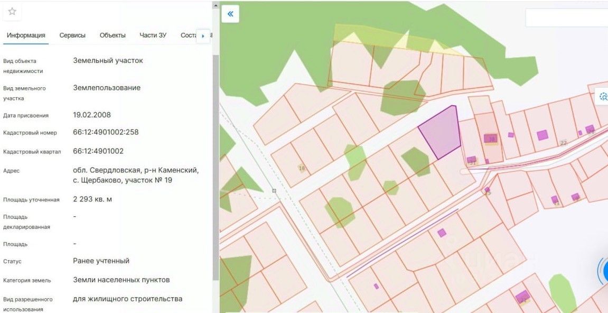Click scrollbar up arrow in info panel

coord(215,5)
